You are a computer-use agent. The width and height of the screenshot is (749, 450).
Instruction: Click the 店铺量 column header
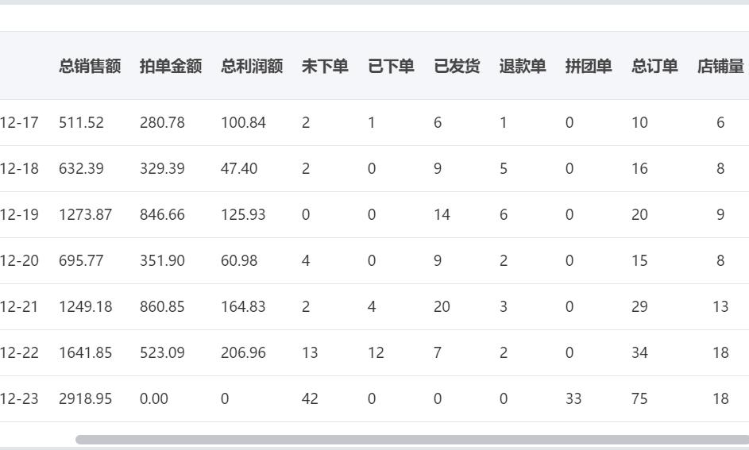click(x=720, y=67)
